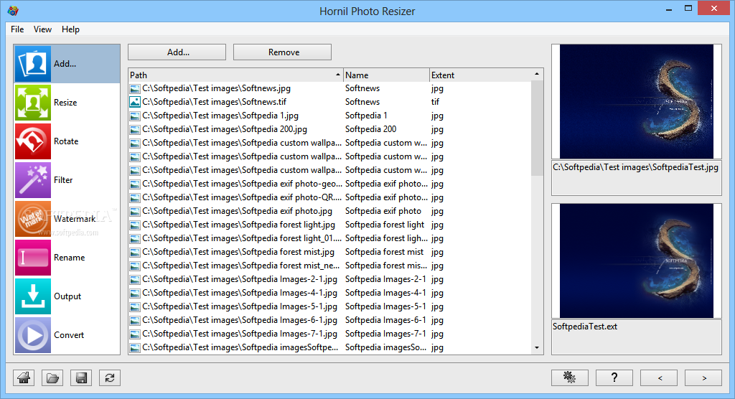This screenshot has height=399, width=735.
Task: Select the Softpedia imagesSoftpe row
Action: (330, 347)
